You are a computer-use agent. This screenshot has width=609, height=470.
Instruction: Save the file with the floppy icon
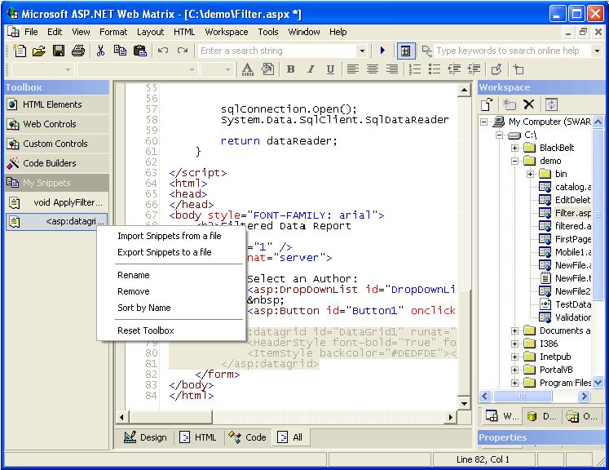coord(59,51)
